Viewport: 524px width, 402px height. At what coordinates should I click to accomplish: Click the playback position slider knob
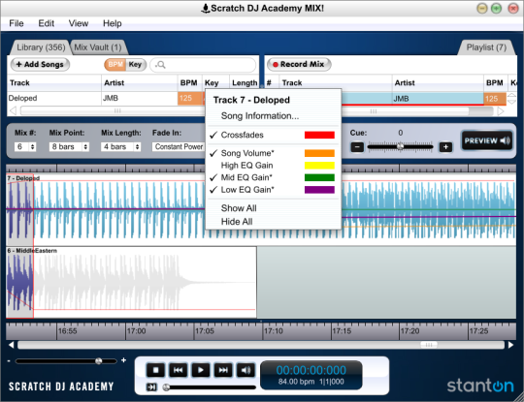pos(166,387)
